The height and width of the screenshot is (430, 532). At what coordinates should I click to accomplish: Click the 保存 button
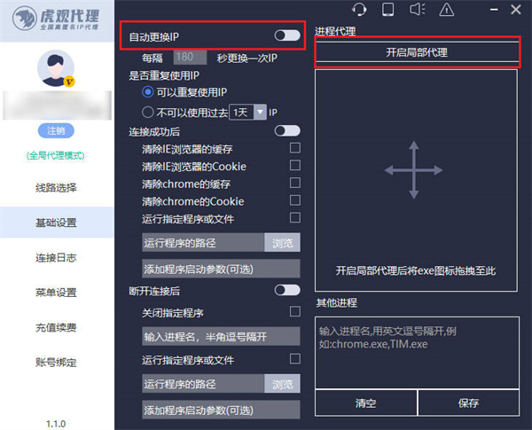pos(468,403)
